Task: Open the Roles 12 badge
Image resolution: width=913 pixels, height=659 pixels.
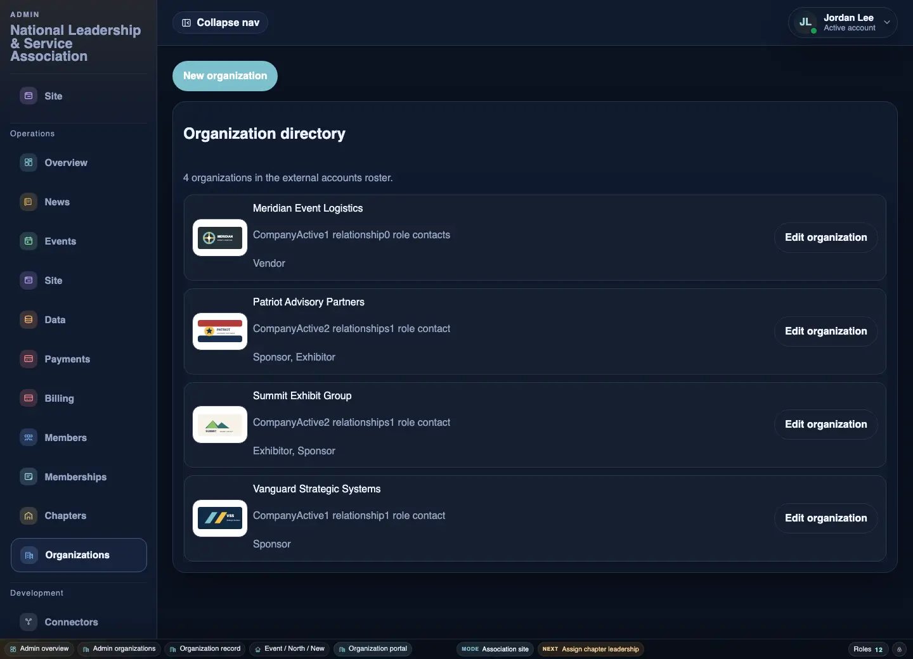Action: point(868,649)
